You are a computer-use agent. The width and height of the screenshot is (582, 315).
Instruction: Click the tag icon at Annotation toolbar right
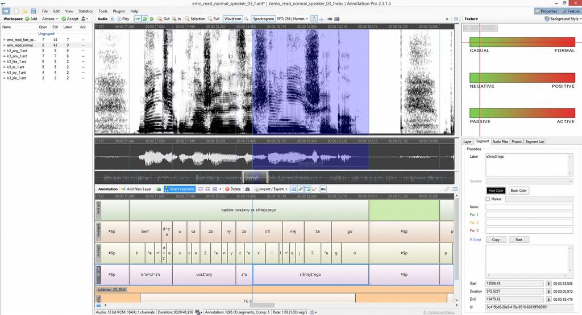click(x=447, y=189)
